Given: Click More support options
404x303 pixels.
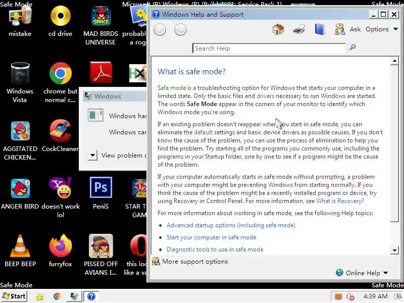Looking at the screenshot, I should click(x=190, y=262).
